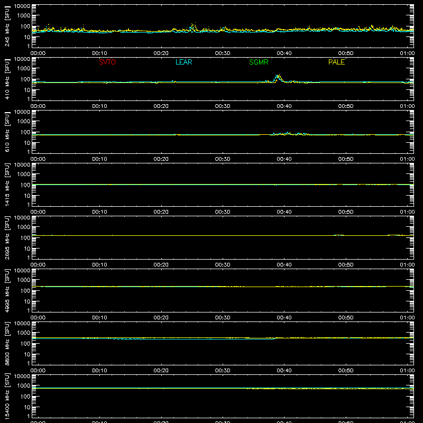
Task: Click the 10 value on 15400 MHz axis
Action: [27, 407]
